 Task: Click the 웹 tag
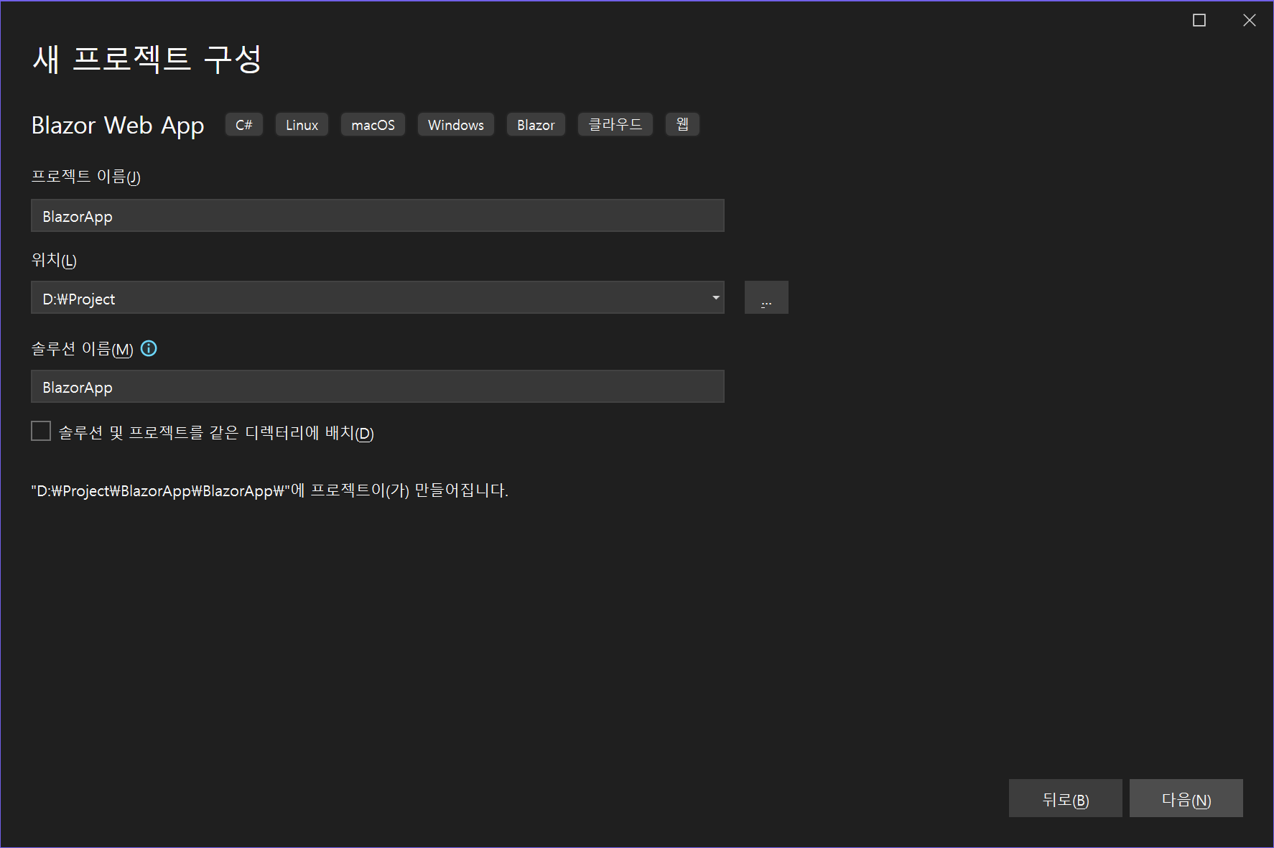pos(682,124)
